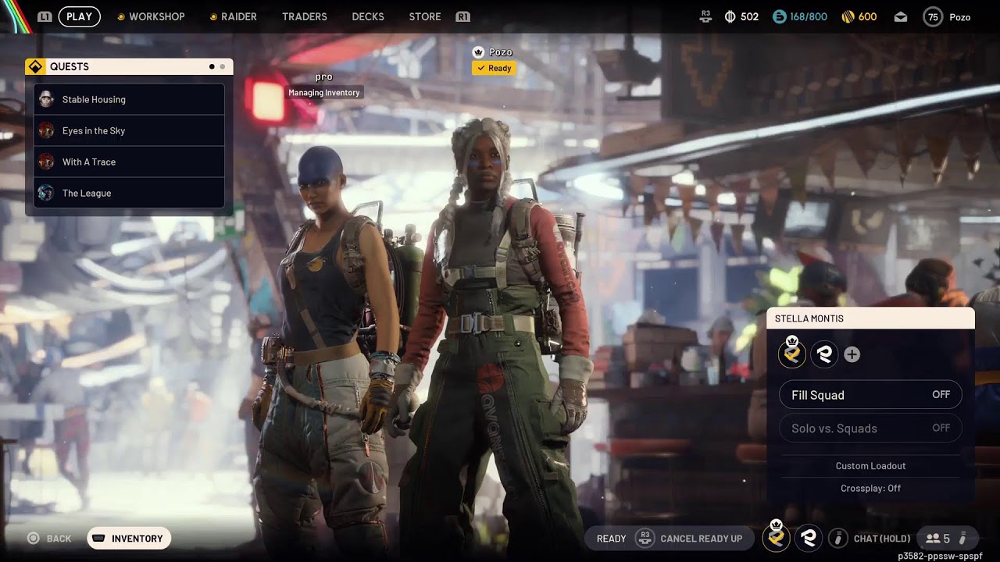The image size is (1000, 562).
Task: Click the crown icon next to Pozo nameplate
Action: click(x=478, y=52)
